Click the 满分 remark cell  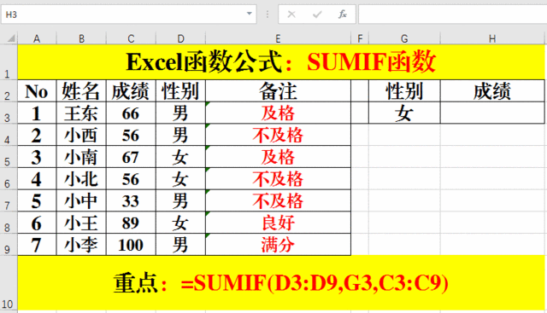278,245
